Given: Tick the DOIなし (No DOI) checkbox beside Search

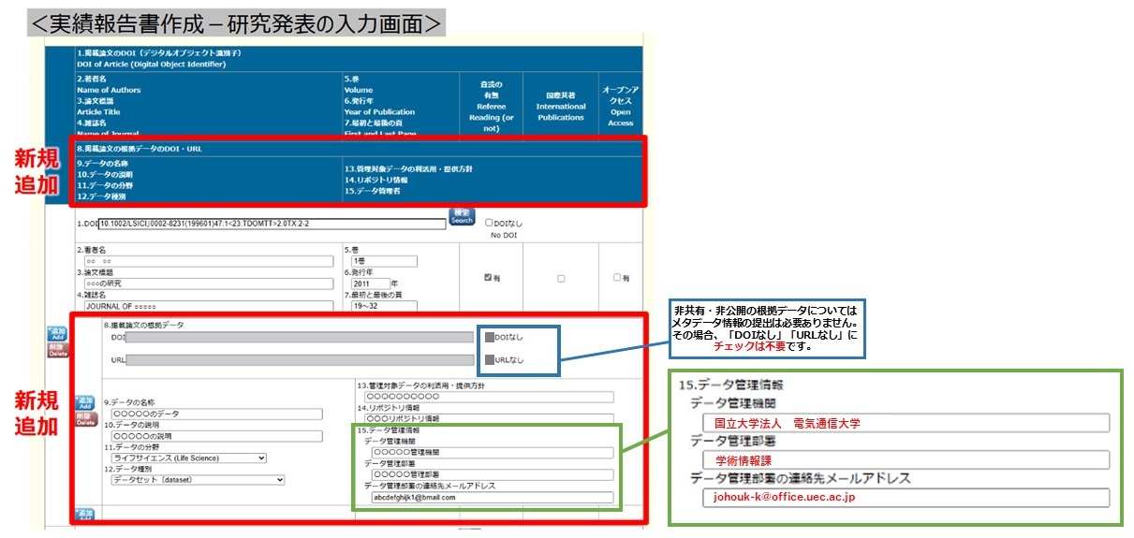Looking at the screenshot, I should pos(489,223).
